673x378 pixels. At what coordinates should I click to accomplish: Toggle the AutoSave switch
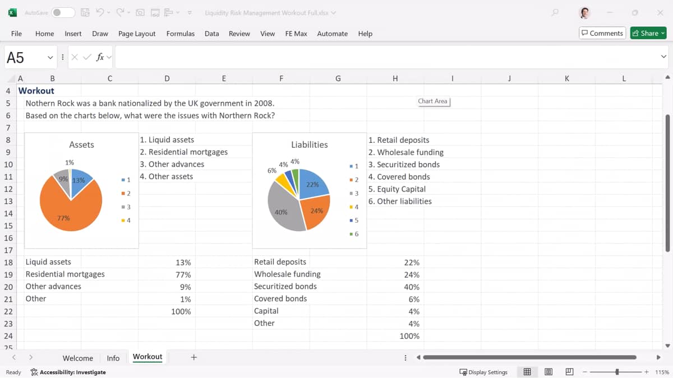[63, 12]
